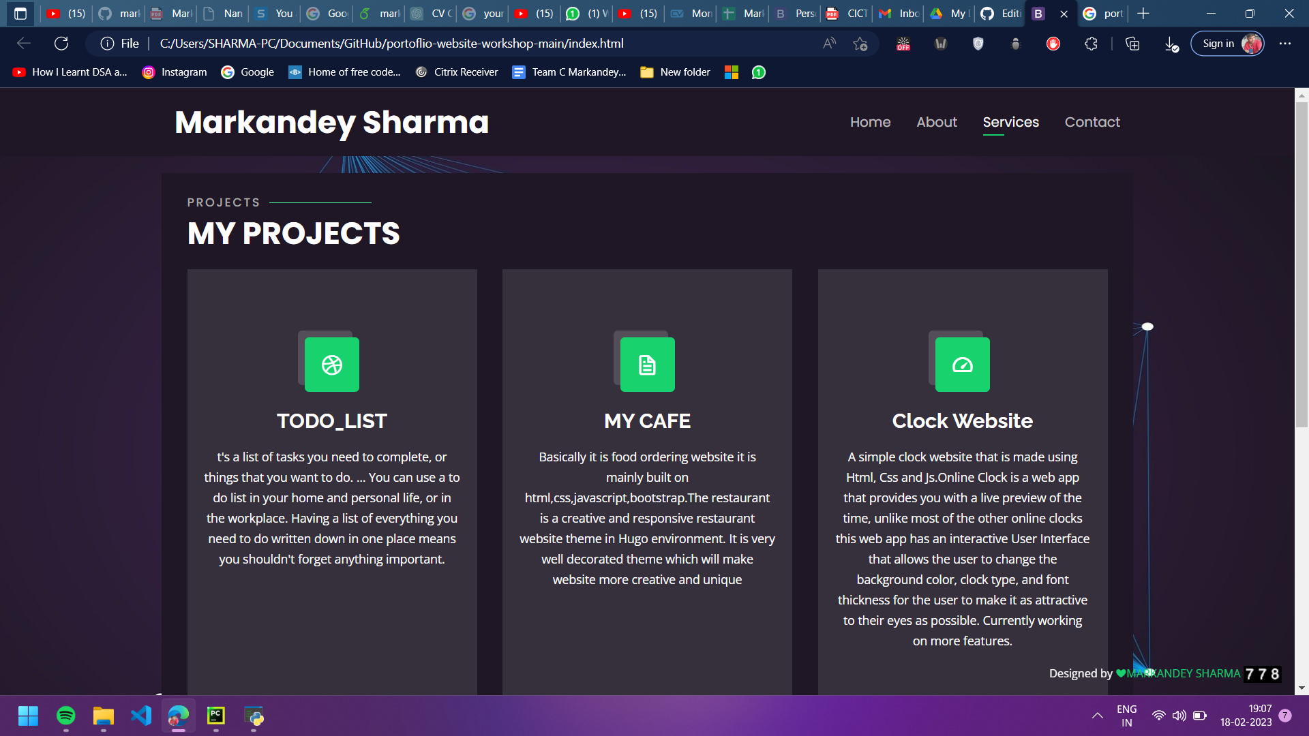Click the Contact navigation link
Screen dimensions: 1309x736
pos(1092,122)
